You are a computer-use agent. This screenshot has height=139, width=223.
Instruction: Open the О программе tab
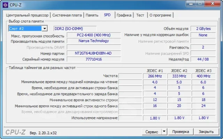pos(160,15)
